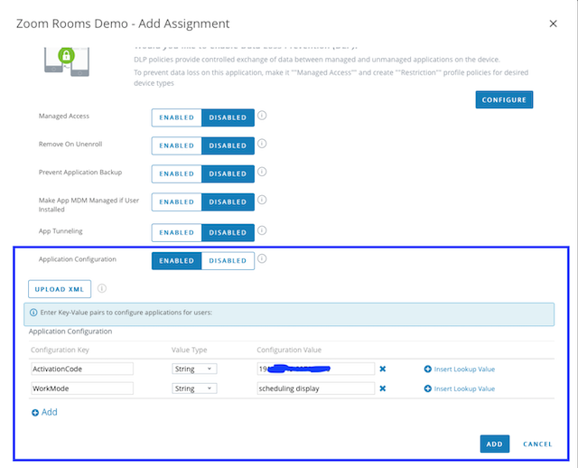This screenshot has width=578, height=468.
Task: Click the plus icon beside Add
Action: (35, 413)
